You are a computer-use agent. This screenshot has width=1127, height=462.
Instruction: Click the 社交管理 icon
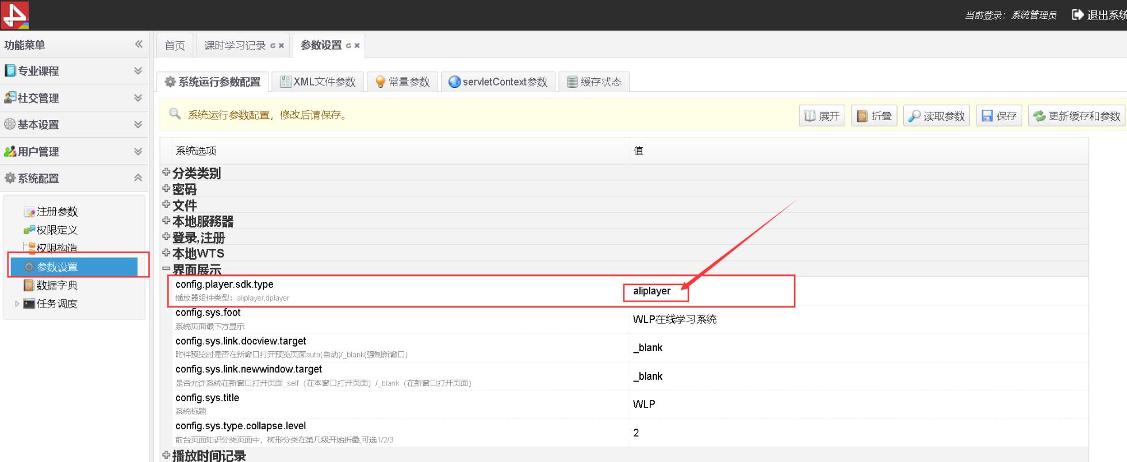(10, 97)
